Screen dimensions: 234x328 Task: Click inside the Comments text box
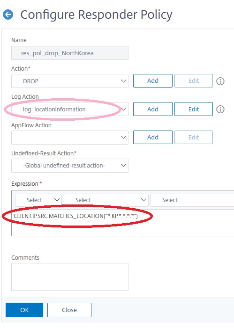pos(70,277)
